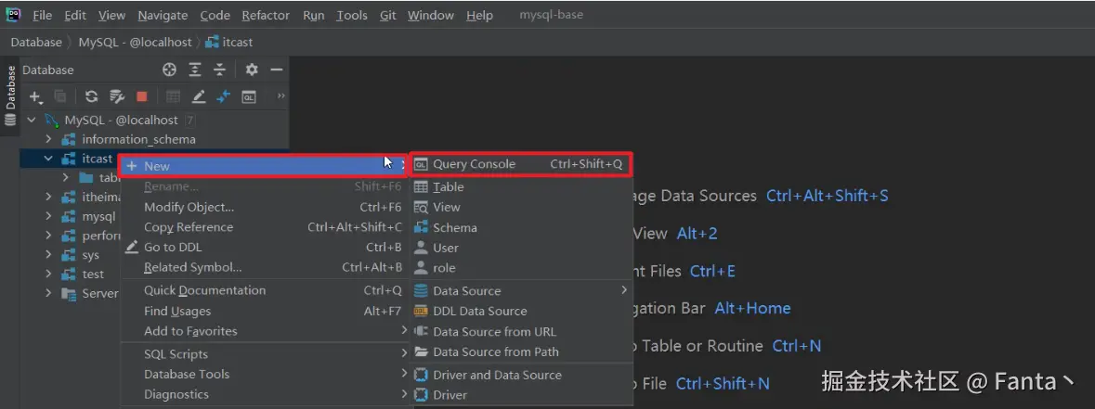
Task: Open the File menu
Action: (x=42, y=15)
